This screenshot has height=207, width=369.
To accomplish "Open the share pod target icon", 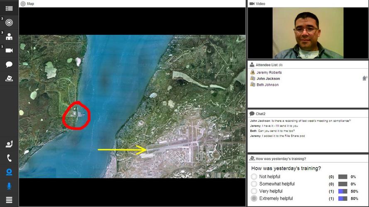I will (9, 22).
